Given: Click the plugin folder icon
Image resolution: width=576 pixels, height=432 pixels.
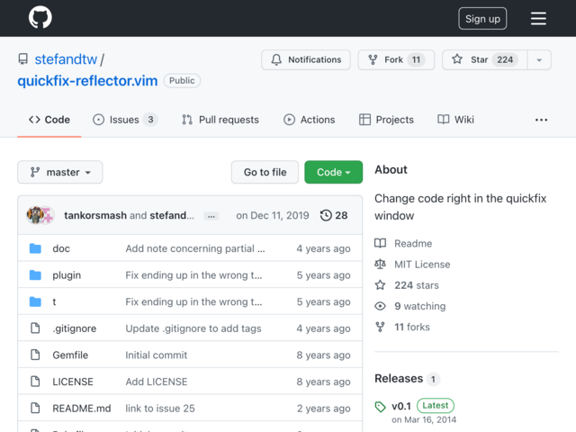Looking at the screenshot, I should click(x=35, y=274).
